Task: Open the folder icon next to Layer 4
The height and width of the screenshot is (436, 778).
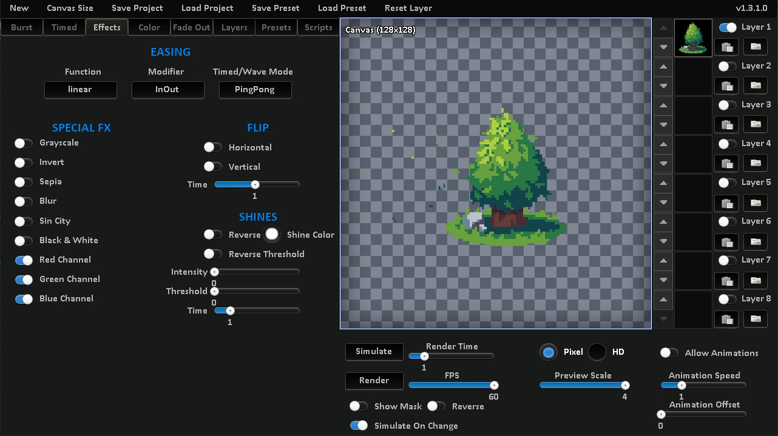Action: (755, 163)
